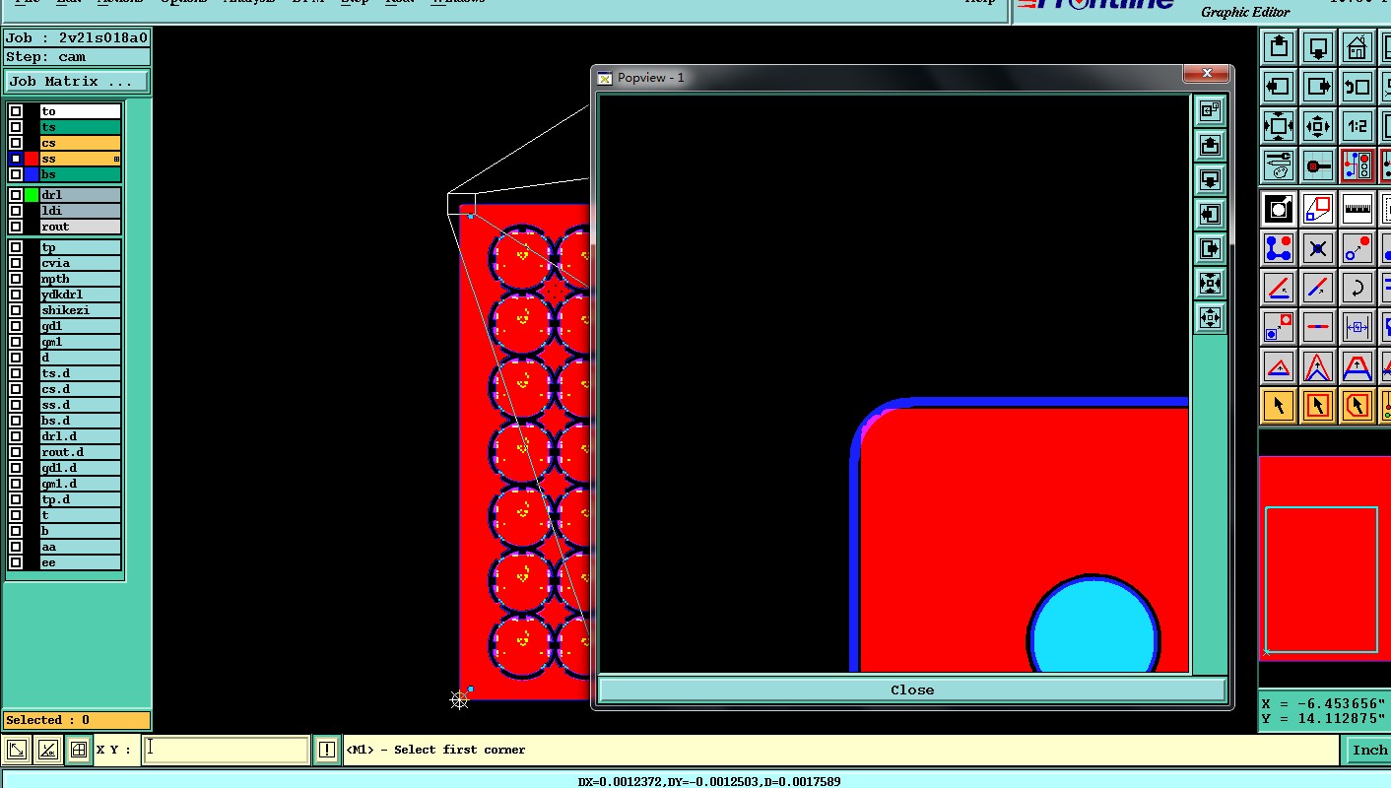Select the cvia layer name

tap(80, 263)
